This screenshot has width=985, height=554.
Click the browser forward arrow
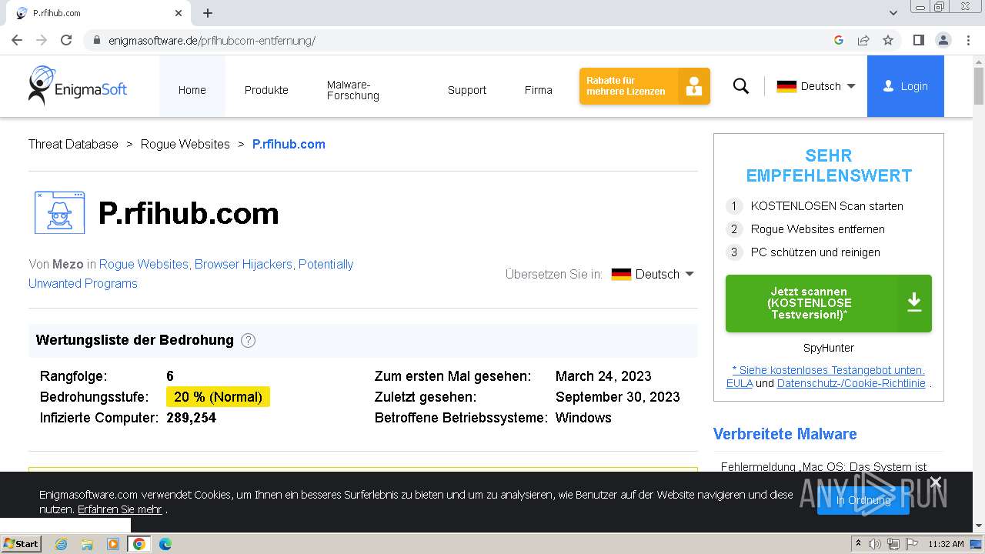coord(42,40)
